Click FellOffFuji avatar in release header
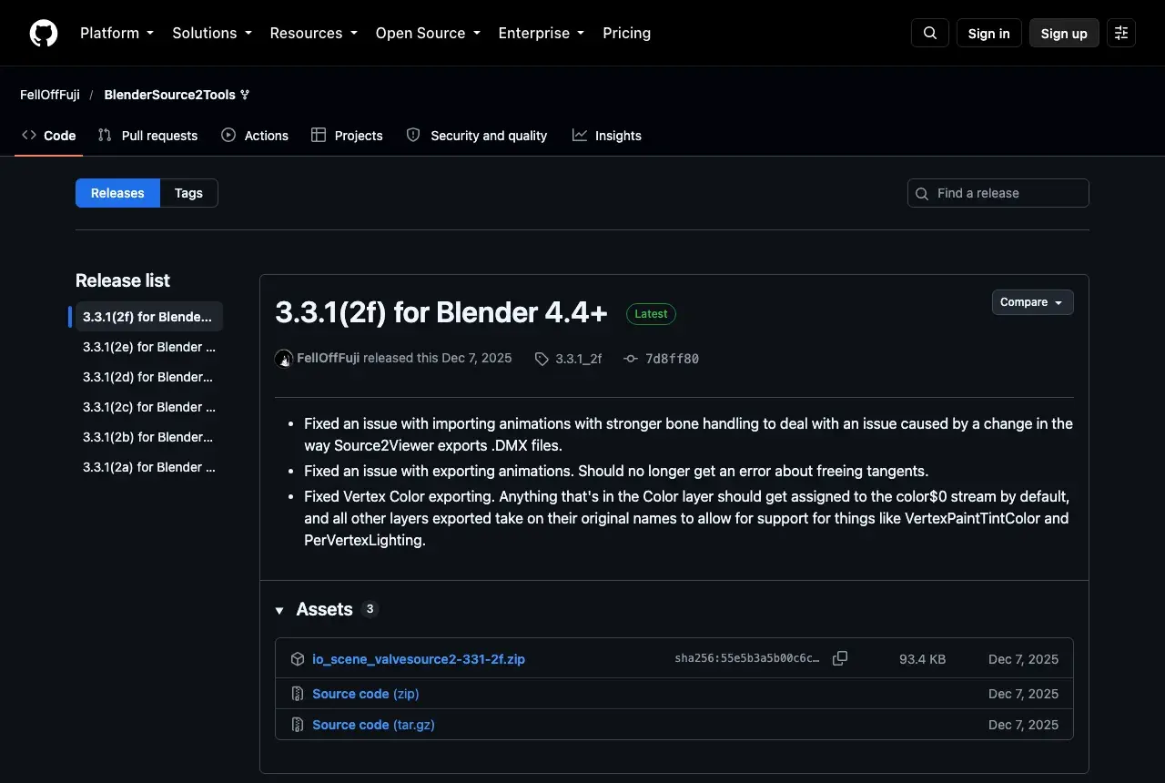This screenshot has height=783, width=1165. [x=284, y=359]
